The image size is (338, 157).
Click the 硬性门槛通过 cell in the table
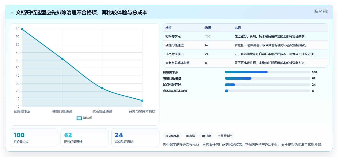175,45
